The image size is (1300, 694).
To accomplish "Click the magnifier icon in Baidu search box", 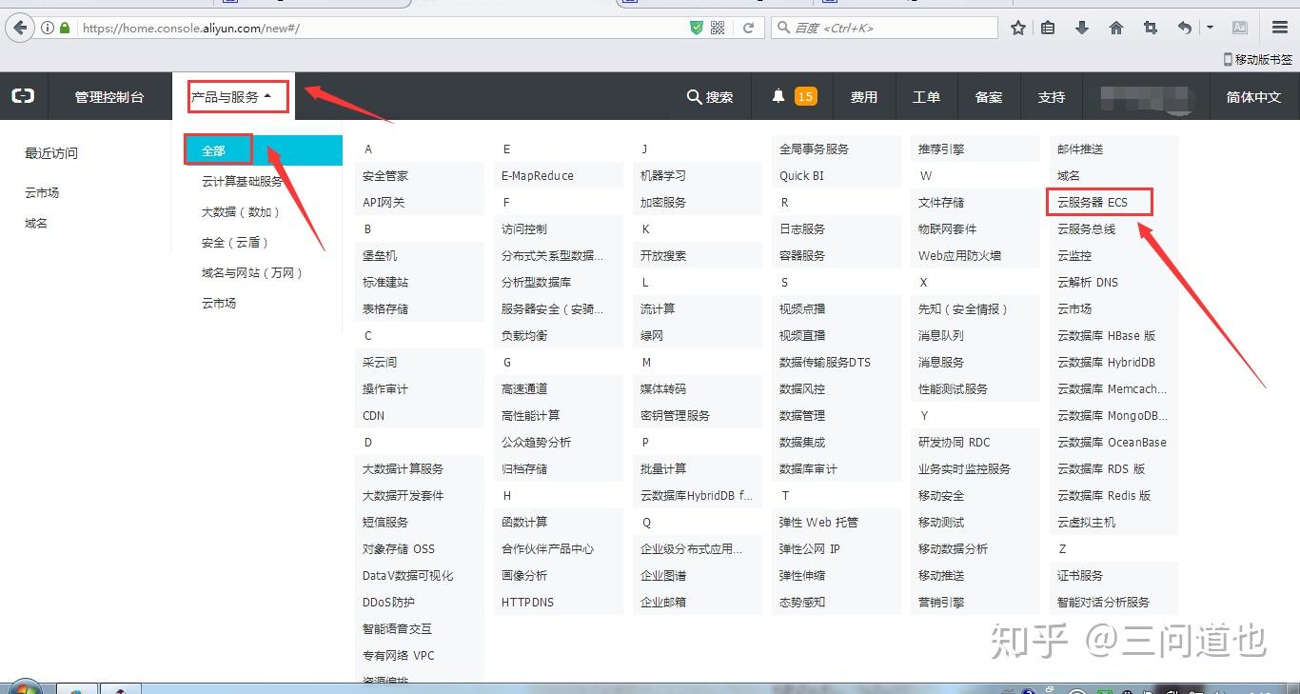I will coord(782,29).
